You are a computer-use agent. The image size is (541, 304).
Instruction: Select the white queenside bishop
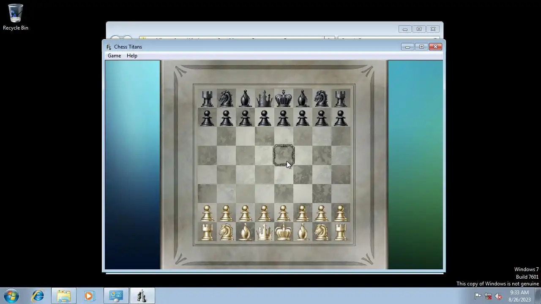(245, 232)
